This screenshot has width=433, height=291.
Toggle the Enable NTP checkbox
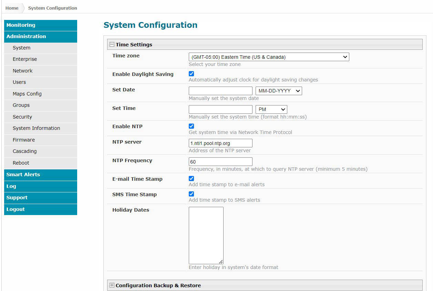[191, 126]
